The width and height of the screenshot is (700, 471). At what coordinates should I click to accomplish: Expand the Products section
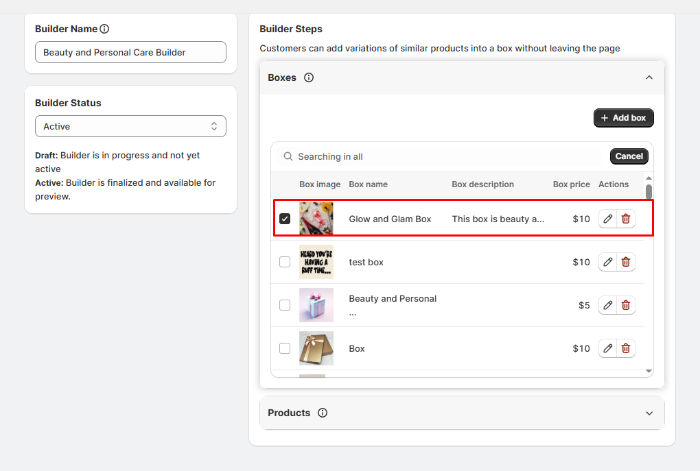pyautogui.click(x=649, y=413)
